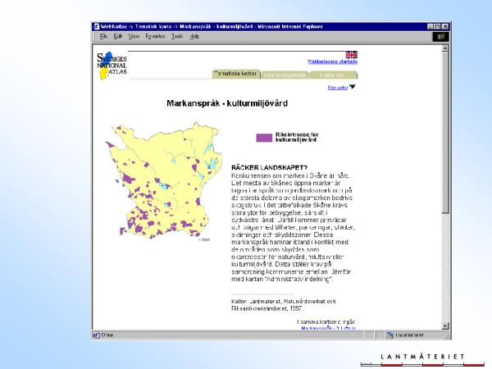Viewport: 492px width, 369px height.
Task: Select the Tematiska kartor tab
Action: (x=235, y=74)
